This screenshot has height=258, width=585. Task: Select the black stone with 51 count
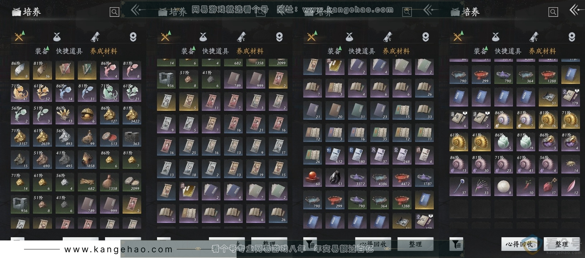(334, 178)
